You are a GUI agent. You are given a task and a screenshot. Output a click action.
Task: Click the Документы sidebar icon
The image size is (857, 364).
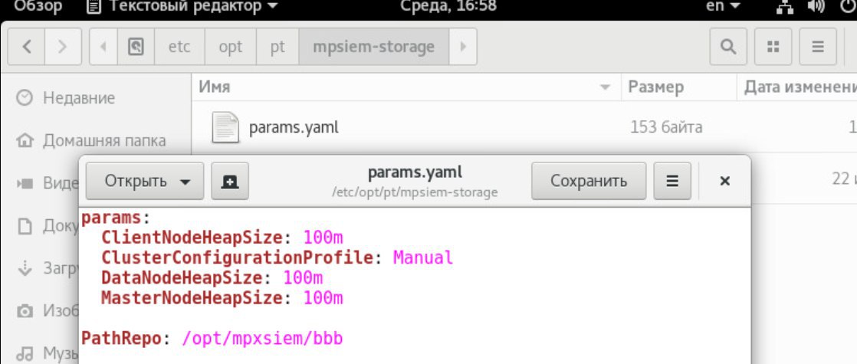pyautogui.click(x=24, y=226)
